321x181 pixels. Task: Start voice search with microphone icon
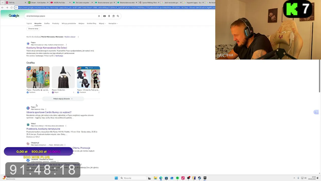tap(109, 16)
